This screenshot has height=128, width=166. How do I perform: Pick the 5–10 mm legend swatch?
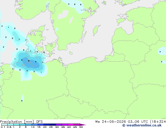coord(29,125)
